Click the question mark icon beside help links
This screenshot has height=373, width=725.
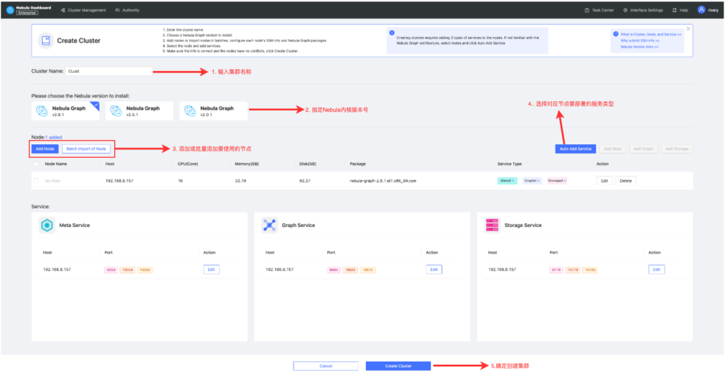point(616,34)
